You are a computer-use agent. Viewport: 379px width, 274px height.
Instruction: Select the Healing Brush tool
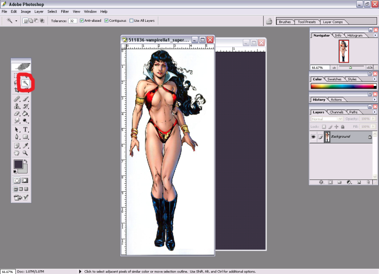tap(17, 99)
